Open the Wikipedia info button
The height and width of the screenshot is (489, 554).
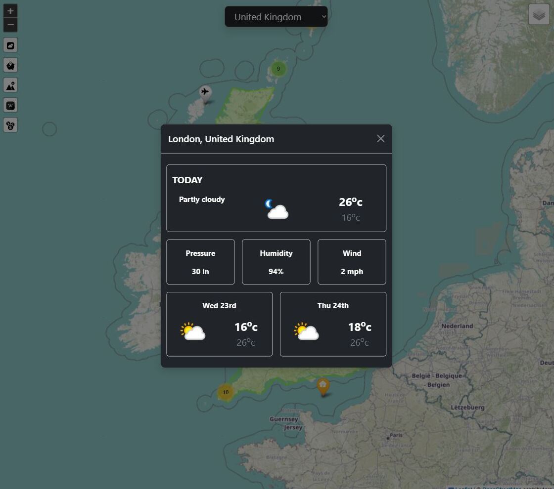point(10,105)
